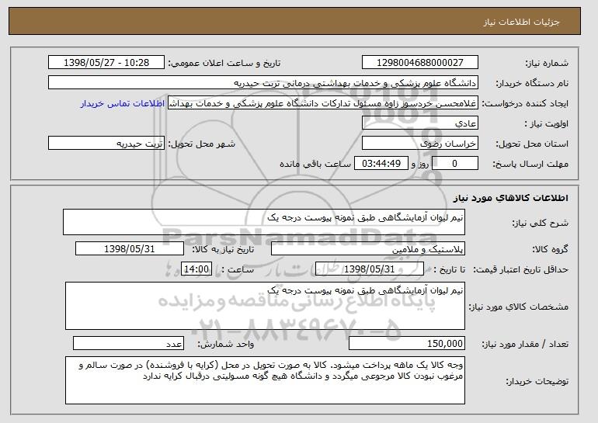Image resolution: width=598 pixels, height=423 pixels.
Task: Click the label شرح کلی نیاز
Action: pos(540,223)
